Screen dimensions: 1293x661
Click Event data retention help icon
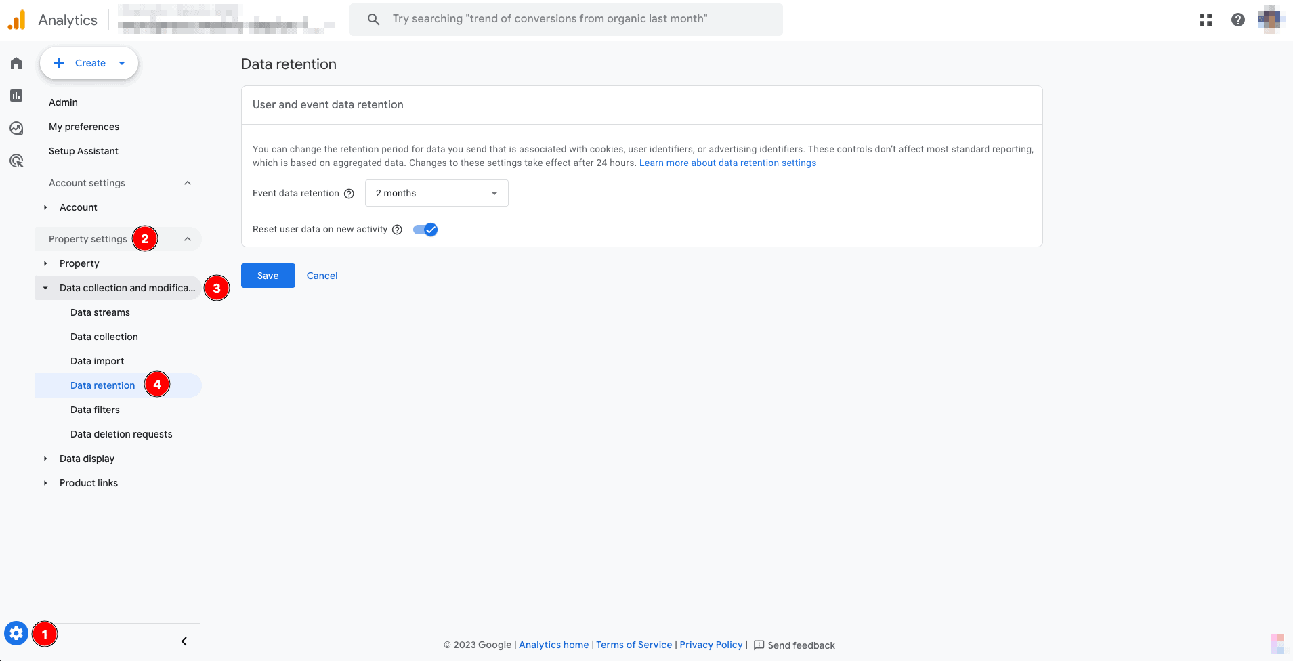coord(349,194)
